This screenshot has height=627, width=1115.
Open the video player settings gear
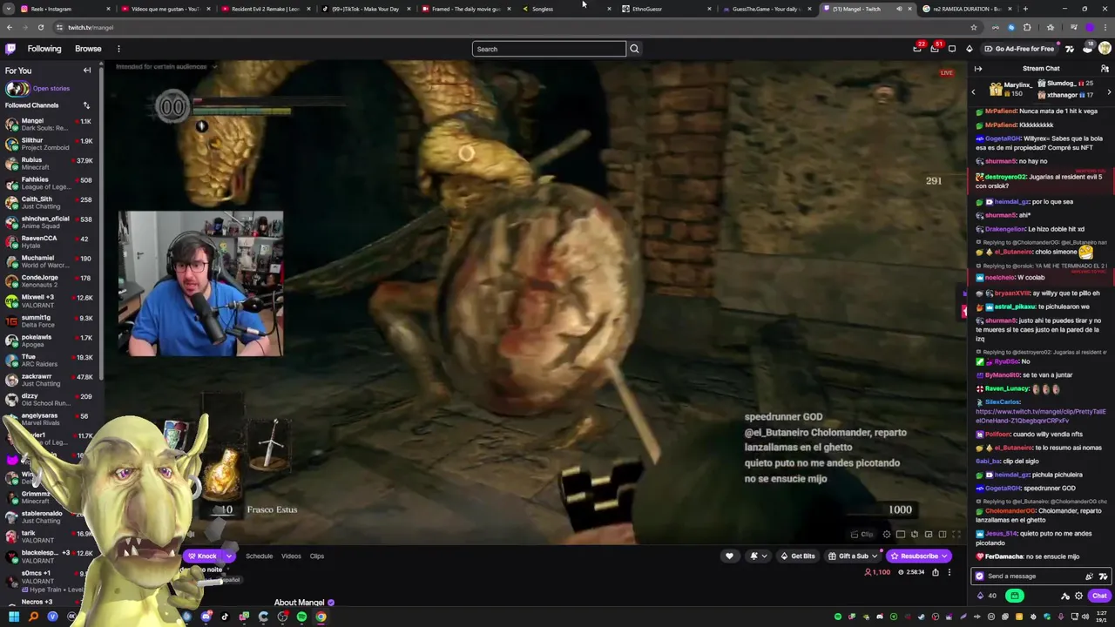[887, 535]
